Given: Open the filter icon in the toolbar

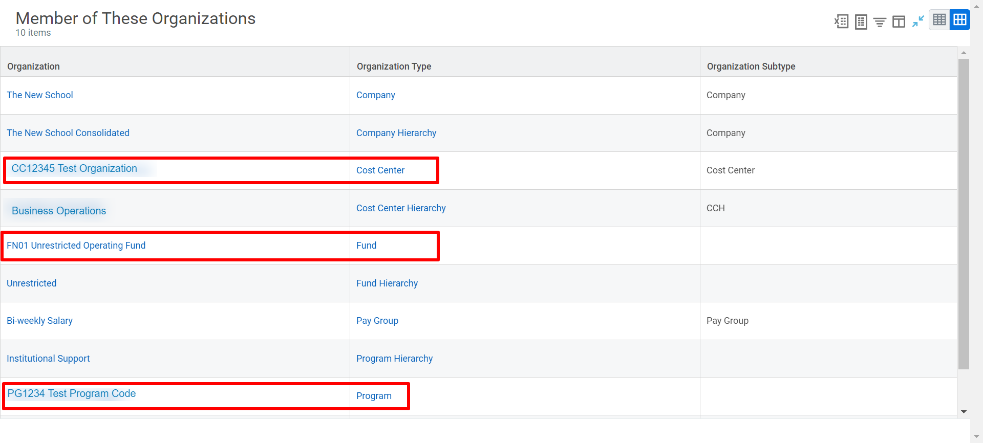Looking at the screenshot, I should [880, 22].
